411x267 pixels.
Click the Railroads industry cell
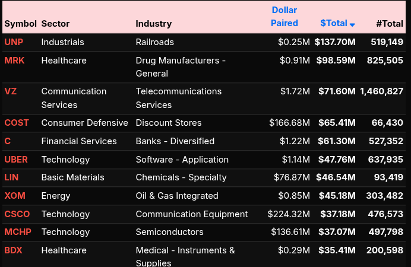(x=154, y=42)
